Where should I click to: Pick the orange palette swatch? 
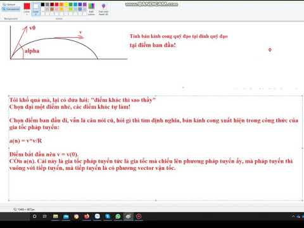[x=61, y=4]
